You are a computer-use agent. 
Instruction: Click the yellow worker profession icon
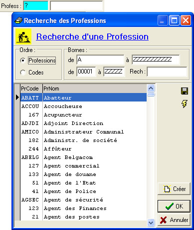(x=23, y=36)
